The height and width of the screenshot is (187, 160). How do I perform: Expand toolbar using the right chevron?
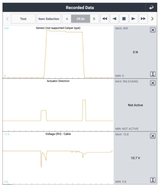tap(152, 19)
